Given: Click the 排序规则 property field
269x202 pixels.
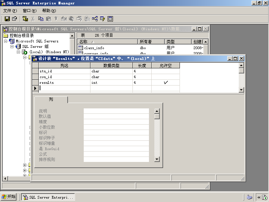Looking at the screenshot, I should tap(116, 159).
